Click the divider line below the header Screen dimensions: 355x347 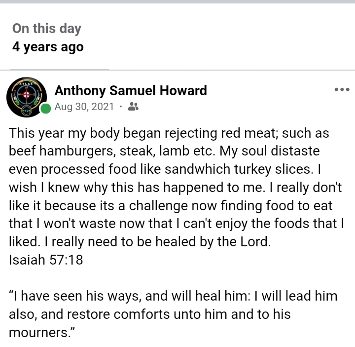coord(177,70)
